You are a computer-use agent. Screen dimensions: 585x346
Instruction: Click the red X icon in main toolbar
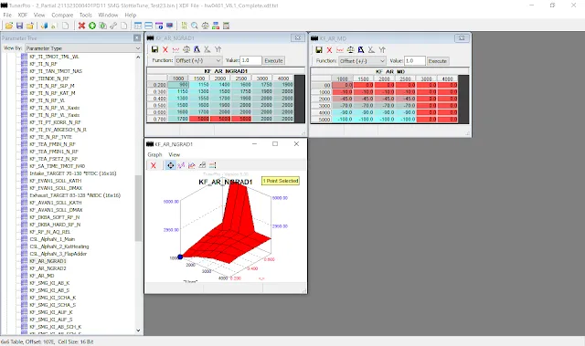[81, 26]
